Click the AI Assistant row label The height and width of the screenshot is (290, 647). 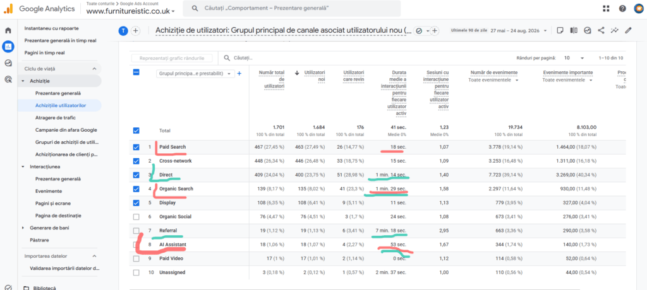[172, 245]
